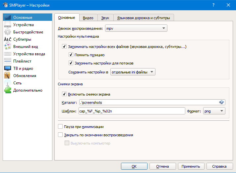The width and height of the screenshot is (236, 173).
Task: Open the Субтитры settings icon
Action: click(x=8, y=39)
